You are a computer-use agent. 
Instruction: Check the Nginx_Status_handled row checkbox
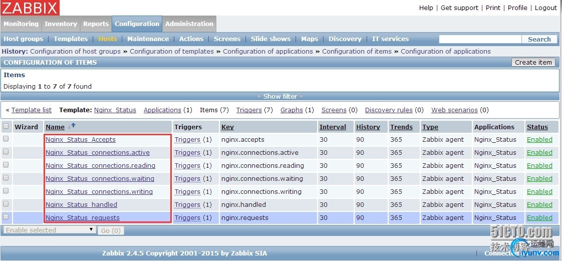[x=6, y=203]
